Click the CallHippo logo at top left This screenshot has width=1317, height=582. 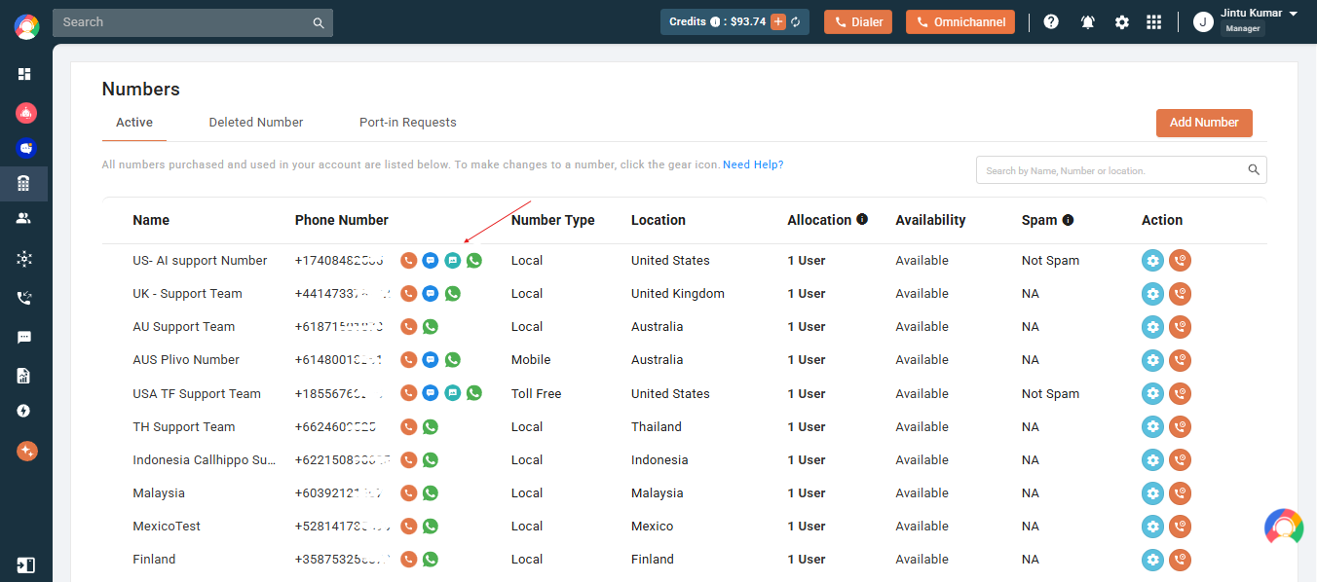click(x=26, y=26)
